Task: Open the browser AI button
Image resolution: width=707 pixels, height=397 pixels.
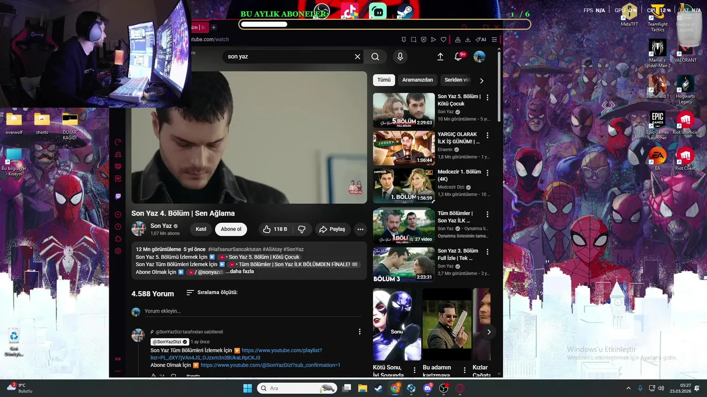Action: [x=481, y=40]
